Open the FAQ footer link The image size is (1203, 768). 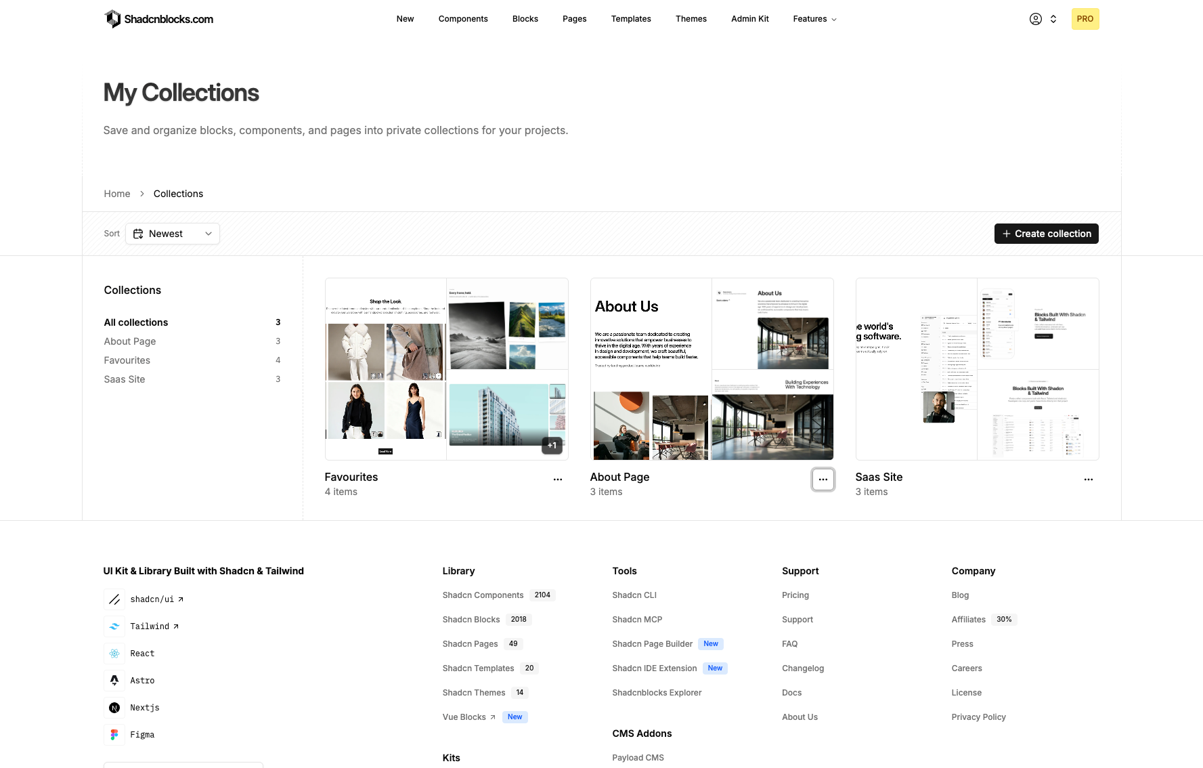coord(790,644)
